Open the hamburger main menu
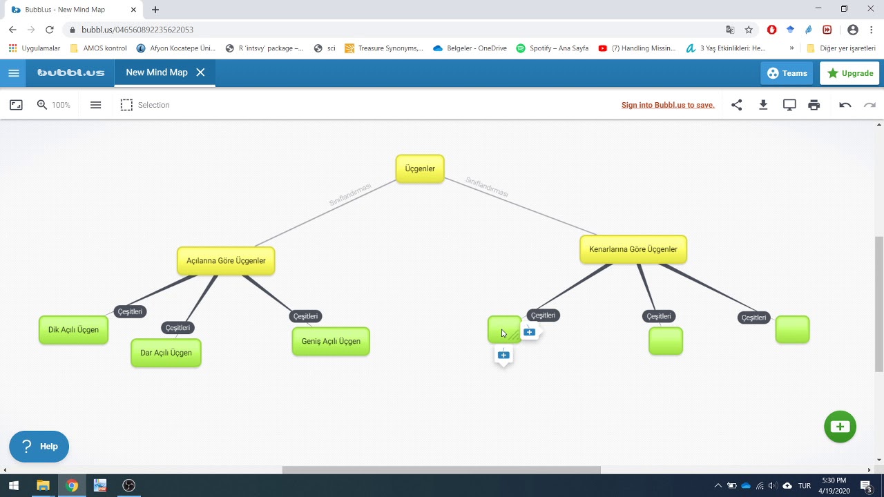 pos(13,73)
